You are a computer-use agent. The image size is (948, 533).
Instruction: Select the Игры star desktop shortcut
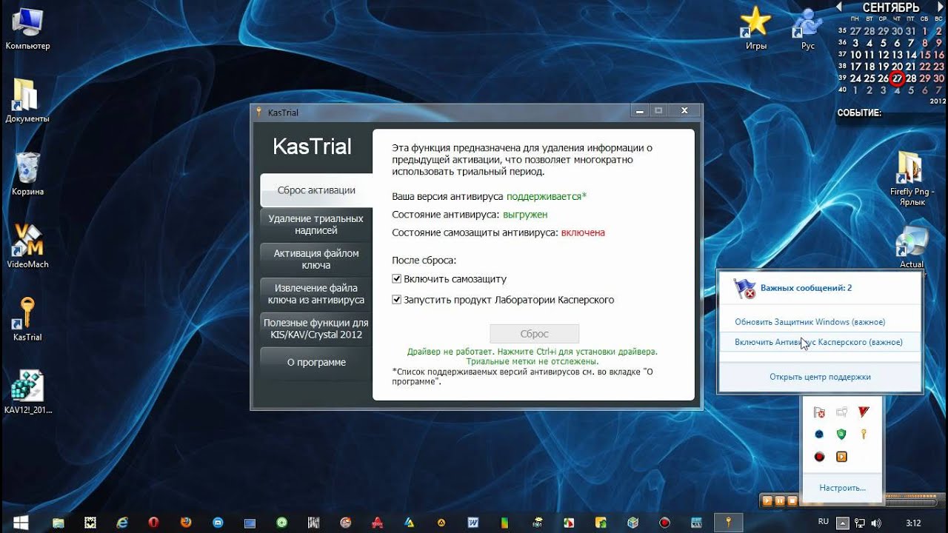755,29
